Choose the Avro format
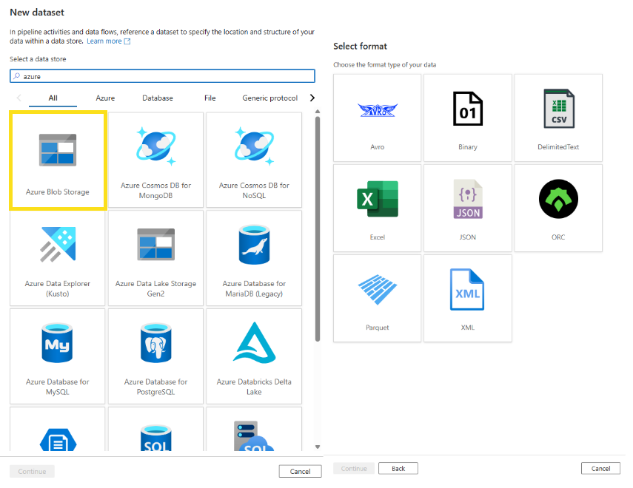633x488 pixels. pyautogui.click(x=377, y=118)
